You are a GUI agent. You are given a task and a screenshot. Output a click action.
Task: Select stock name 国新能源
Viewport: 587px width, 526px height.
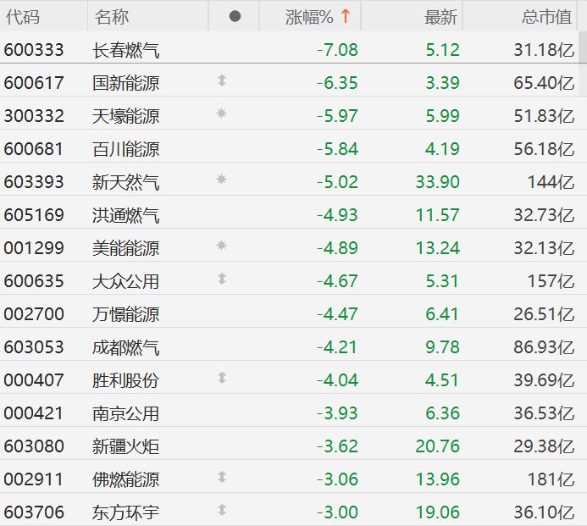pyautogui.click(x=125, y=83)
